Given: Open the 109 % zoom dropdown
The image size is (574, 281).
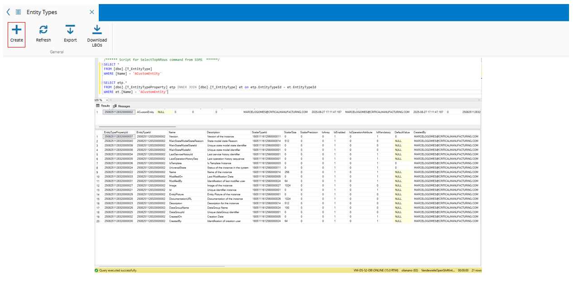Looking at the screenshot, I should click(x=107, y=100).
